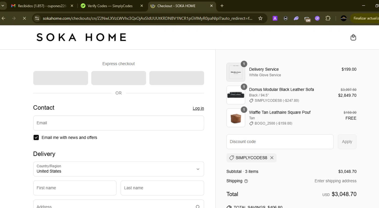Click the address bar URL
The width and height of the screenshot is (379, 208).
pyautogui.click(x=148, y=18)
